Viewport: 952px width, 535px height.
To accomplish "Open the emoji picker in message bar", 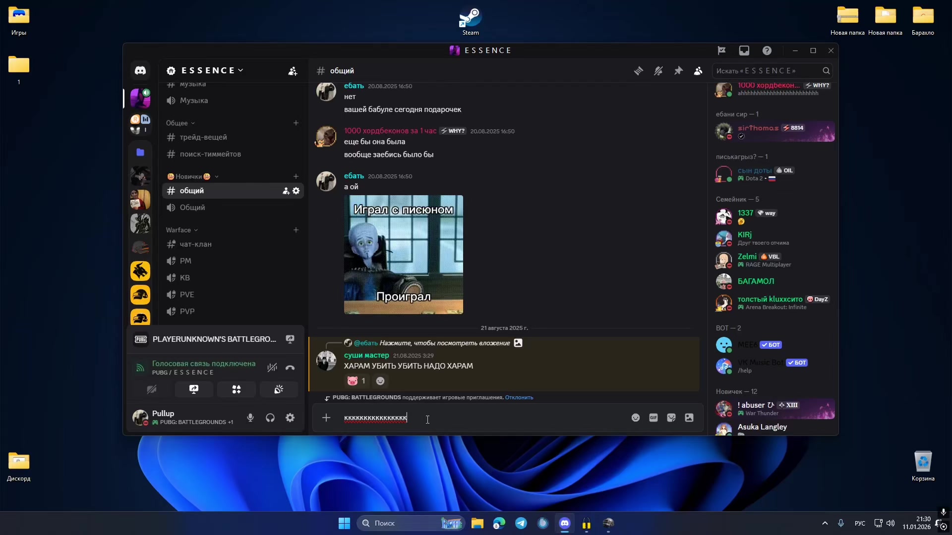I will (x=636, y=418).
